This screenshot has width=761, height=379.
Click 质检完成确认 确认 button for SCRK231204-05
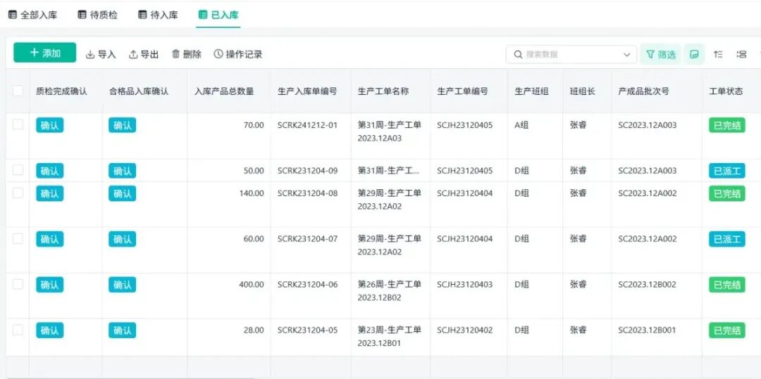49,330
